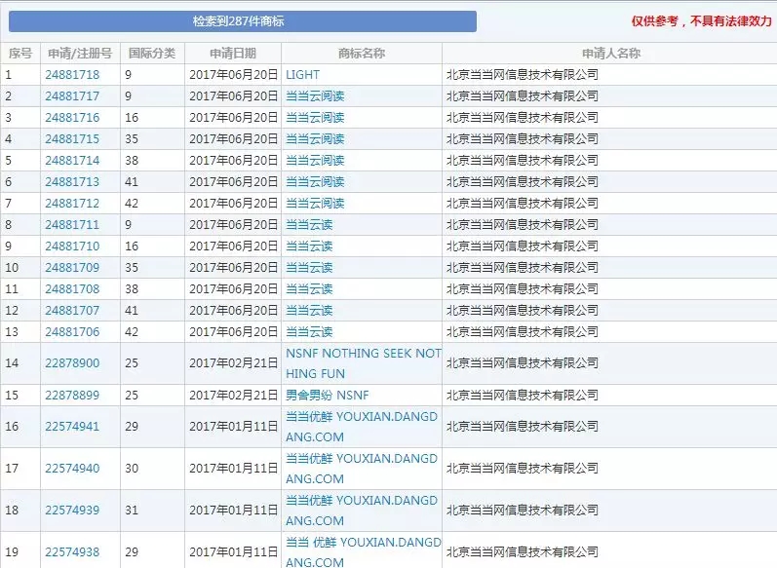Open the 24881712 application record

[x=72, y=203]
